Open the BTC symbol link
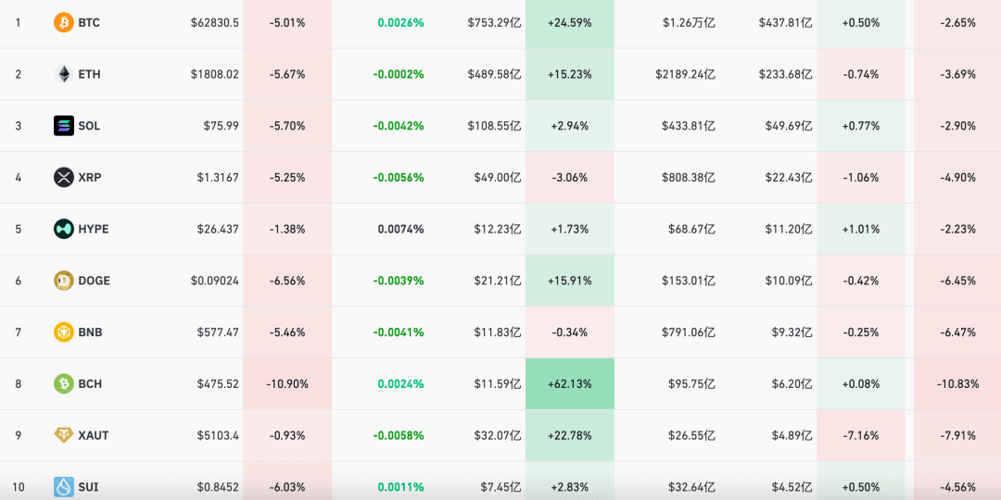1001x500 pixels. tap(89, 22)
